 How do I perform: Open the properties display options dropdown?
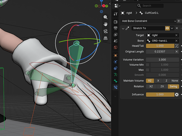(117, 6)
